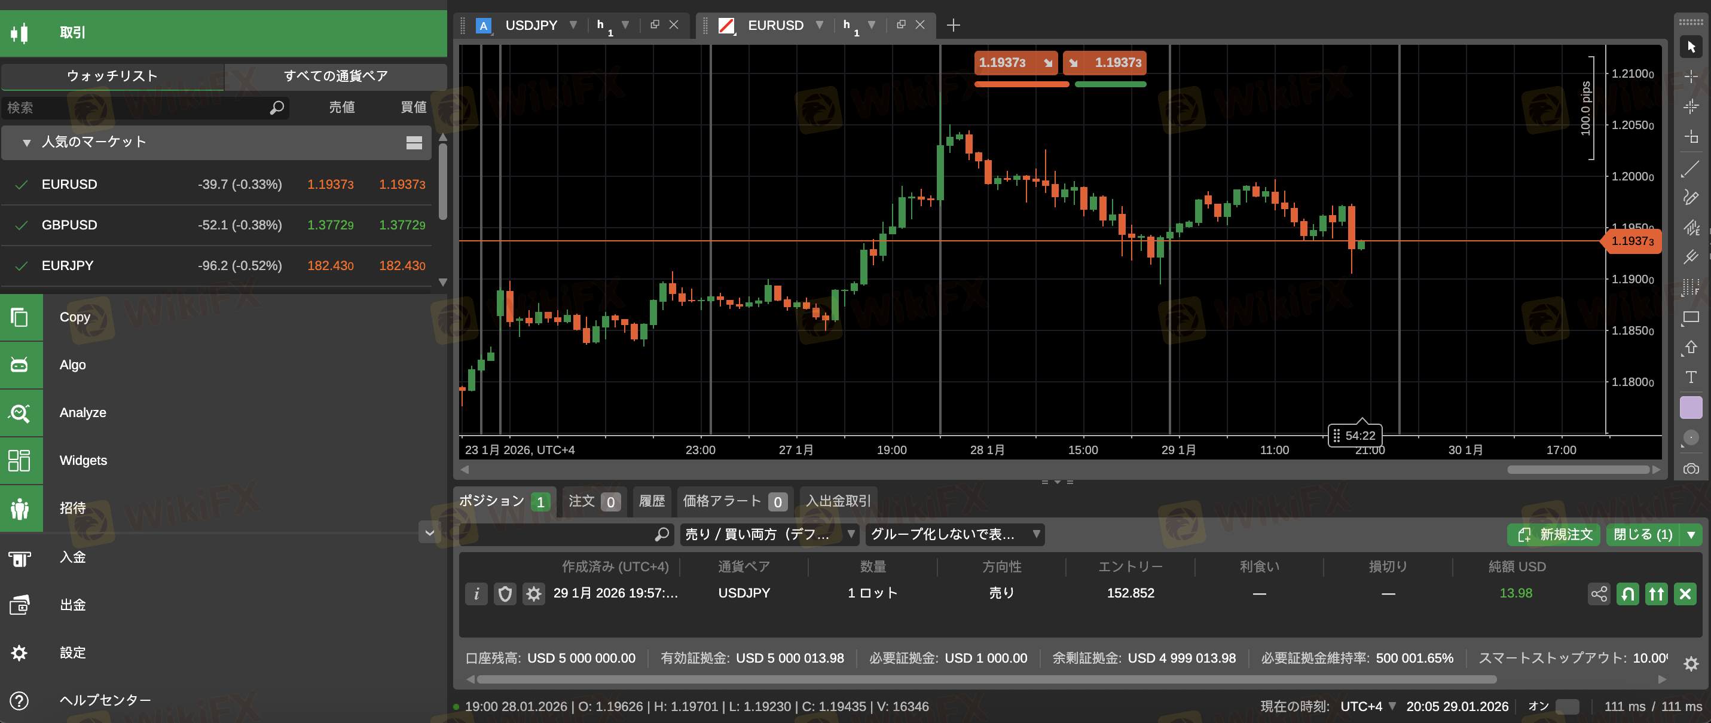Screen dimensions: 1711x723
Task: Toggle GBPUSD watchlist checkmark
Action: (22, 225)
